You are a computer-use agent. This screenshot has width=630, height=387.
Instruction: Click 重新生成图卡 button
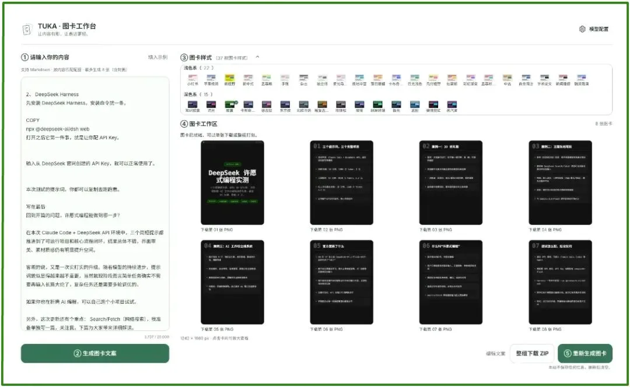[585, 353]
